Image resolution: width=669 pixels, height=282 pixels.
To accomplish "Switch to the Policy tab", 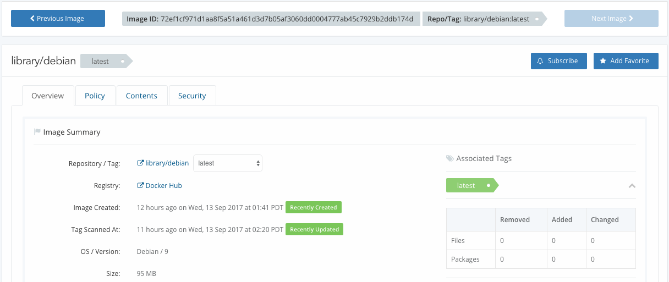I will click(x=95, y=96).
